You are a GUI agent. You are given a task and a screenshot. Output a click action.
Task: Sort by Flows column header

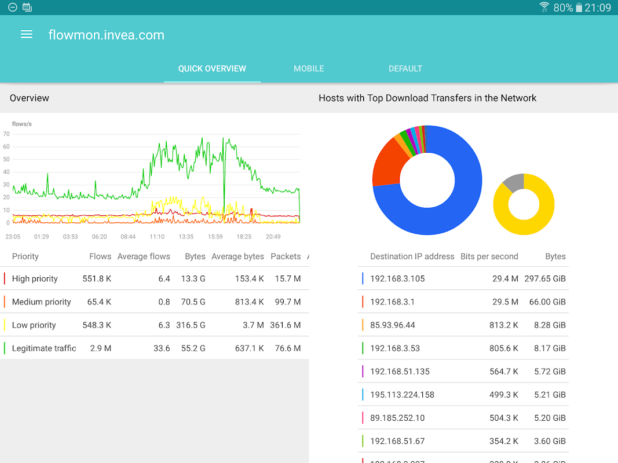click(x=100, y=256)
